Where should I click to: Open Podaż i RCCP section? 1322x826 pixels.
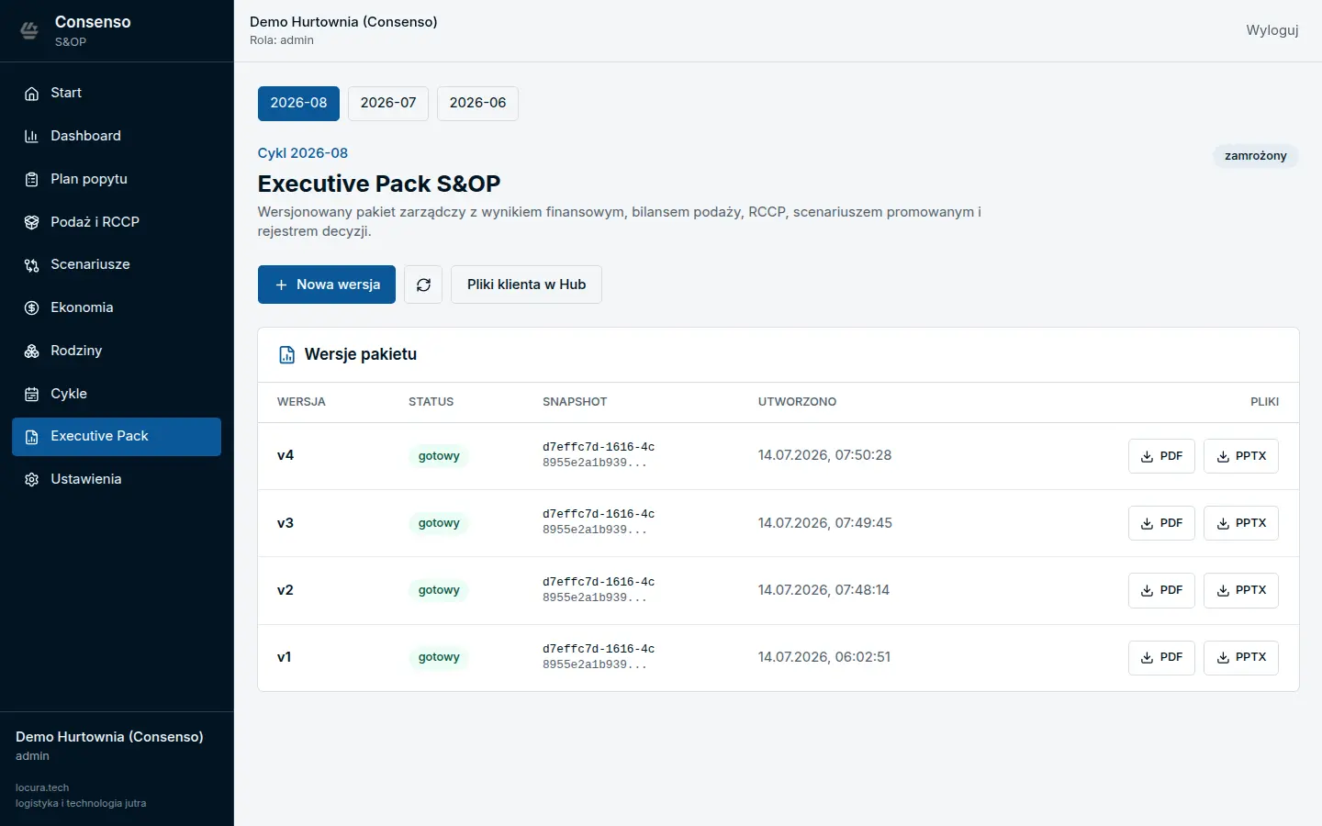click(117, 222)
